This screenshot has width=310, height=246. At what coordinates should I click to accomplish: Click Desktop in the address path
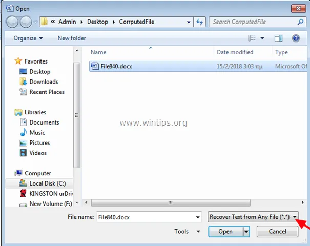tap(97, 22)
